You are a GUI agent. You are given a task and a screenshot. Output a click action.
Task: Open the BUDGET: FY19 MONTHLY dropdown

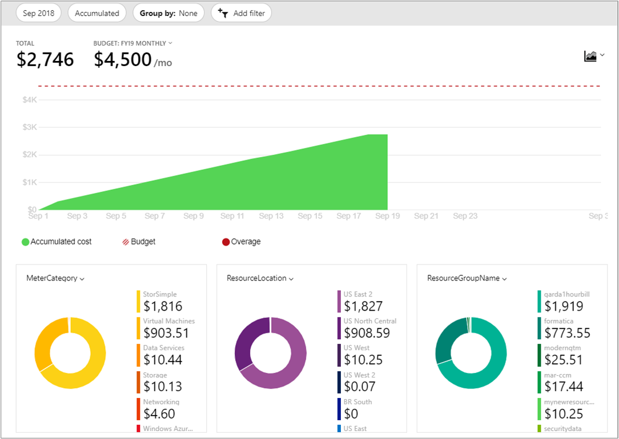coord(169,43)
